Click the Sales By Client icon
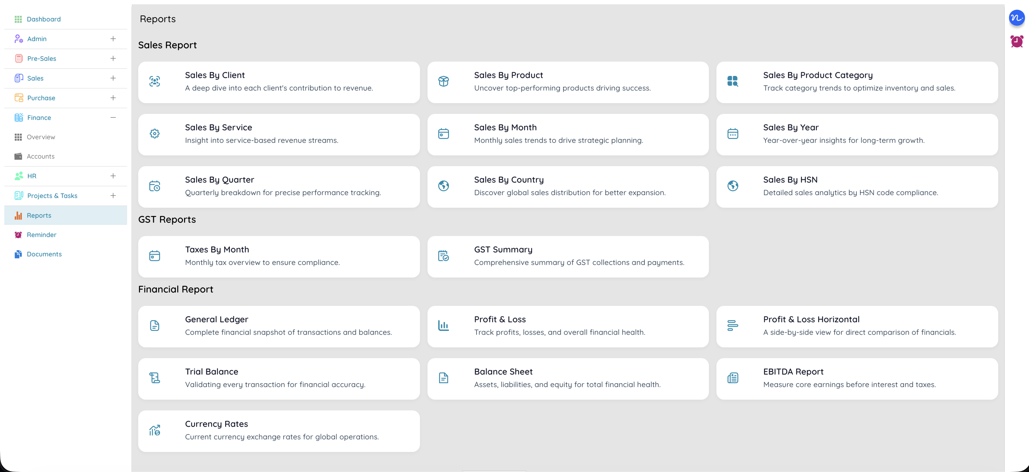The width and height of the screenshot is (1029, 472). pyautogui.click(x=155, y=82)
